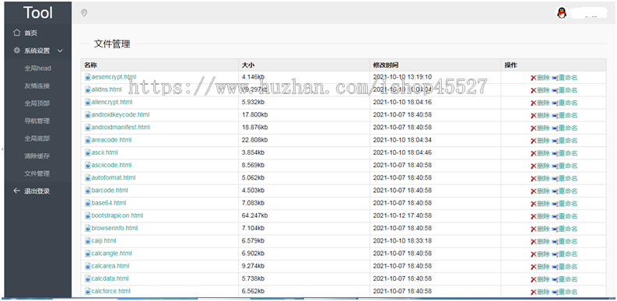Rename browserinfo.html via 重命名

tap(565, 229)
